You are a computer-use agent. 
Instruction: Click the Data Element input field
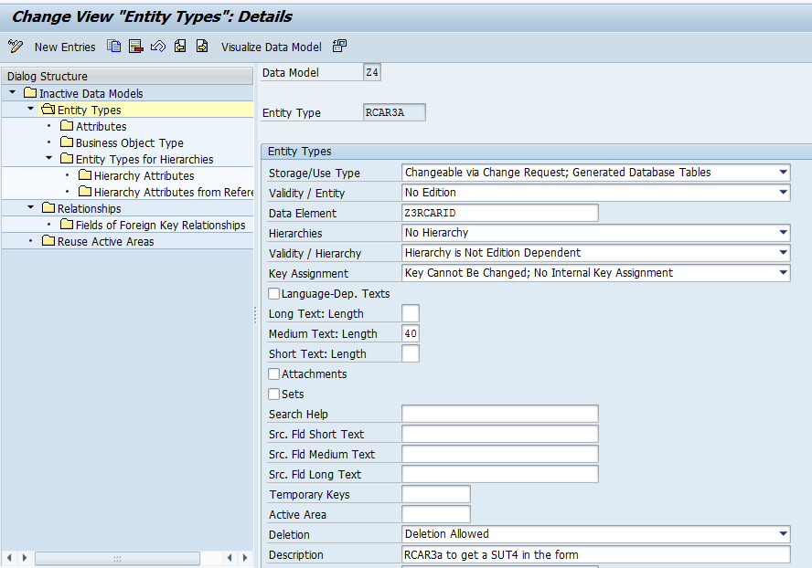(x=500, y=213)
